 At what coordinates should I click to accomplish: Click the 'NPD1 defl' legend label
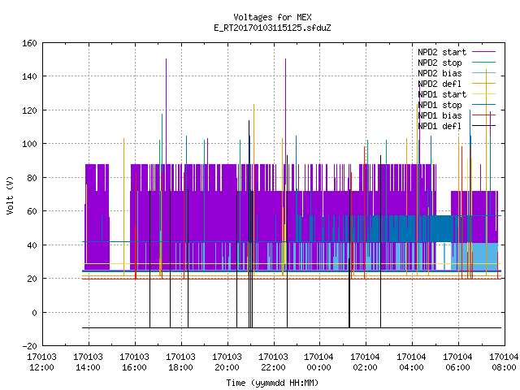[440, 127]
